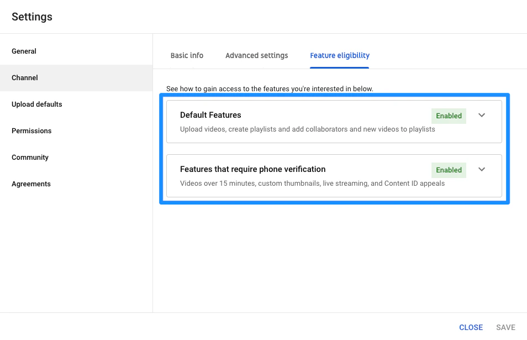Select Channel in the sidebar
The height and width of the screenshot is (340, 527).
click(24, 77)
